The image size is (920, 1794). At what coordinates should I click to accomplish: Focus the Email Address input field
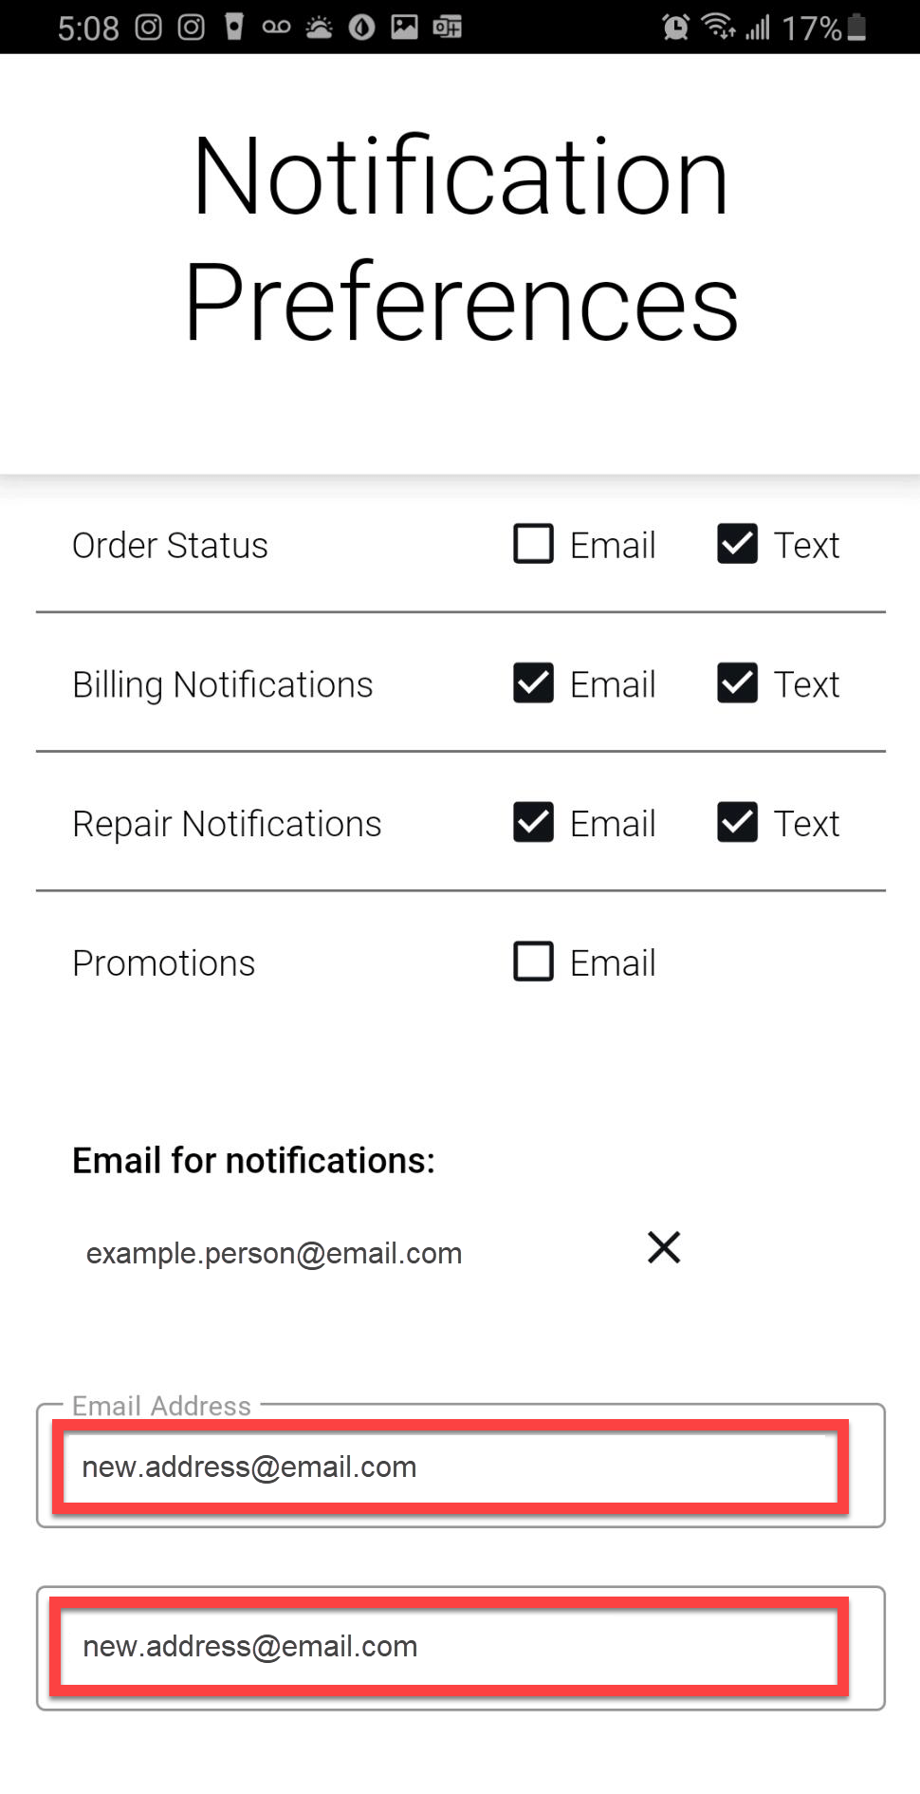(451, 1467)
